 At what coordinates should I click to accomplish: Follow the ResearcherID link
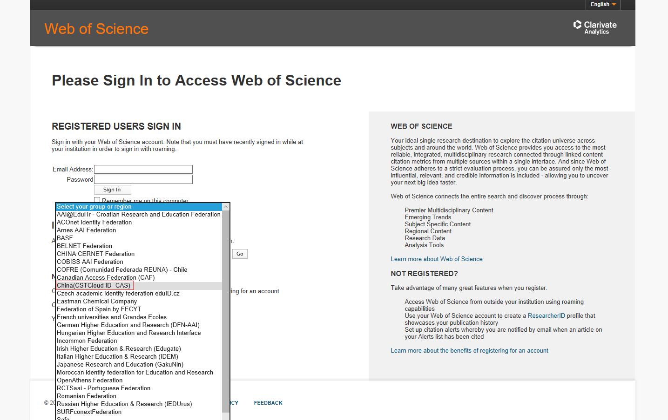click(546, 316)
